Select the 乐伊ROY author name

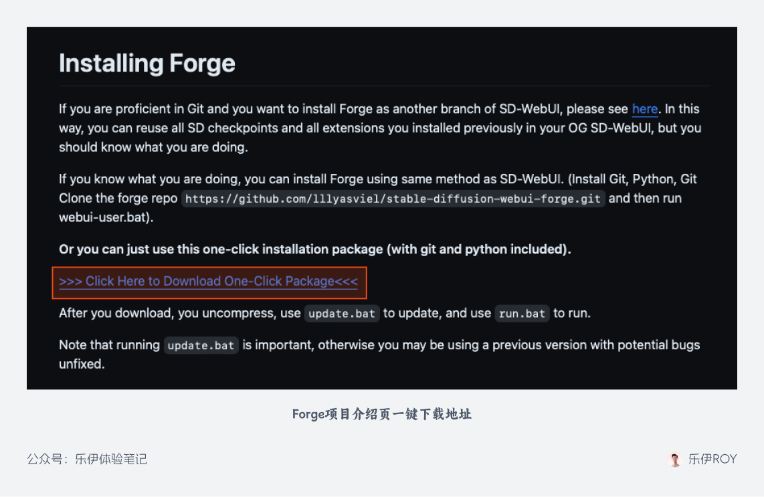712,459
